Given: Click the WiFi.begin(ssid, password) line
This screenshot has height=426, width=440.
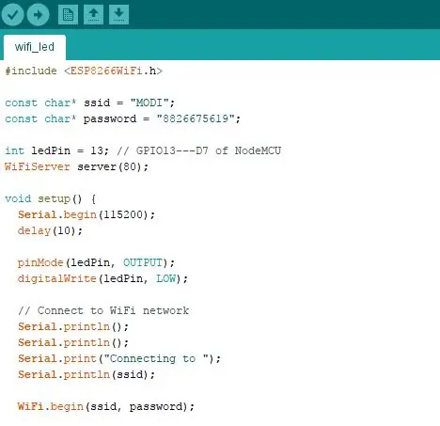Looking at the screenshot, I should coord(106,406).
